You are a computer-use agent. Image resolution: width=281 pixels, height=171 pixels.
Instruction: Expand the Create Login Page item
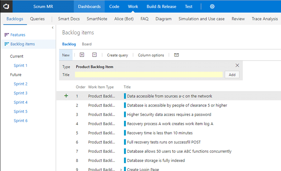[x=121, y=169]
